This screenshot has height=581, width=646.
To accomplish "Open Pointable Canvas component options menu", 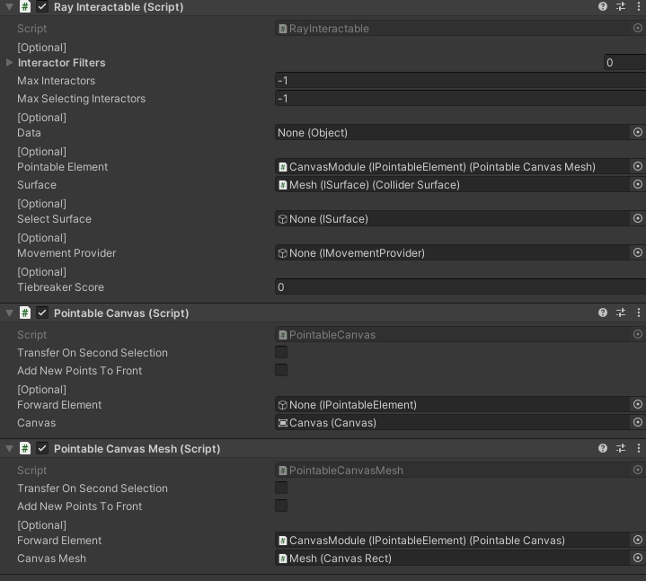I will tap(638, 313).
